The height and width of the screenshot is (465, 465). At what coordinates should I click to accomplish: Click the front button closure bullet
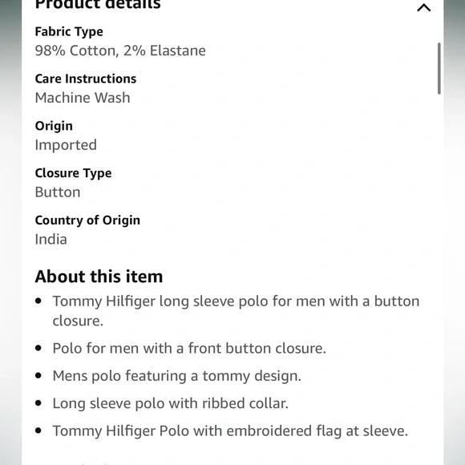pyautogui.click(x=189, y=348)
